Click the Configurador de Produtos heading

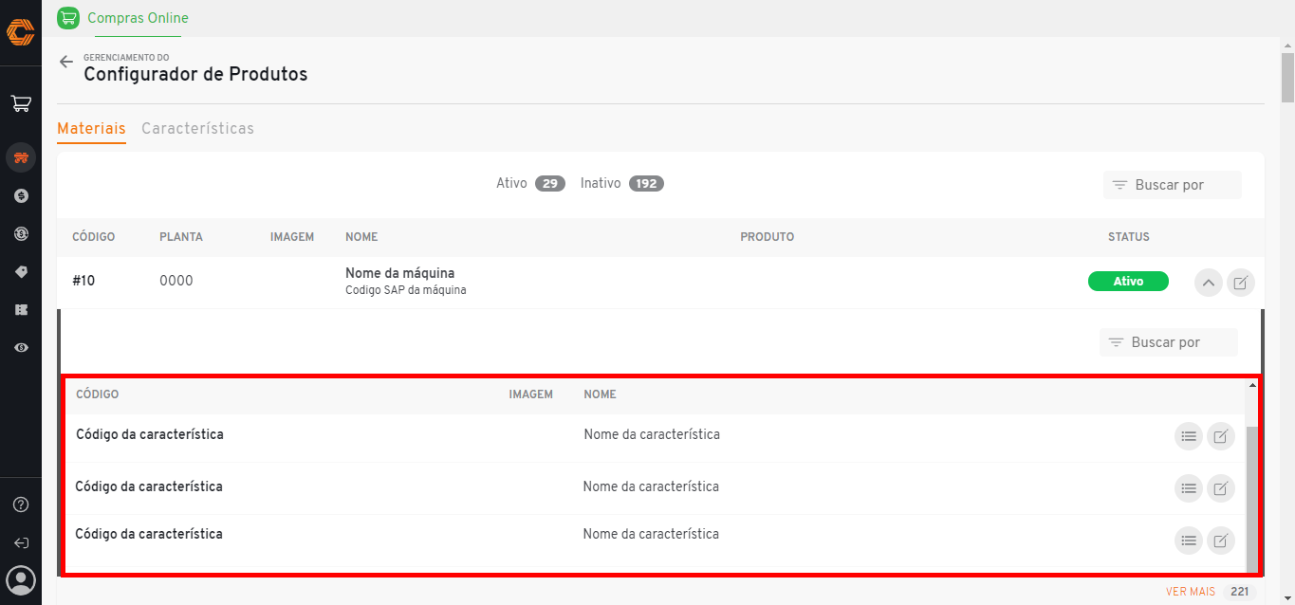(x=195, y=74)
